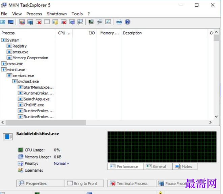This screenshot has height=194, width=223.
Task: Click the second red X window toolbar icon
Action: coord(64,22)
